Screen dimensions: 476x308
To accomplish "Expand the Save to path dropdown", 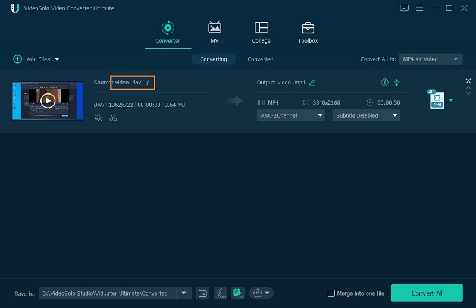I will tap(184, 293).
